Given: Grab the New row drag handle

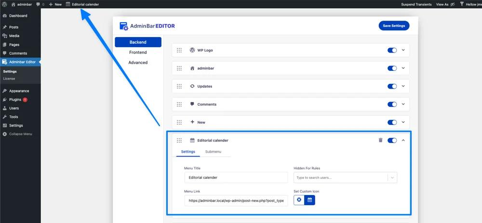Looking at the screenshot, I should tap(179, 122).
